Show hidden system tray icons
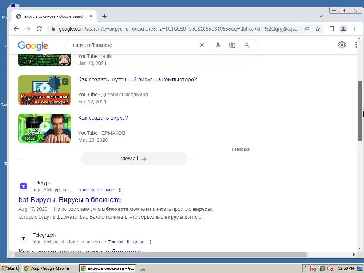Image resolution: width=364 pixels, height=273 pixels. point(305,268)
